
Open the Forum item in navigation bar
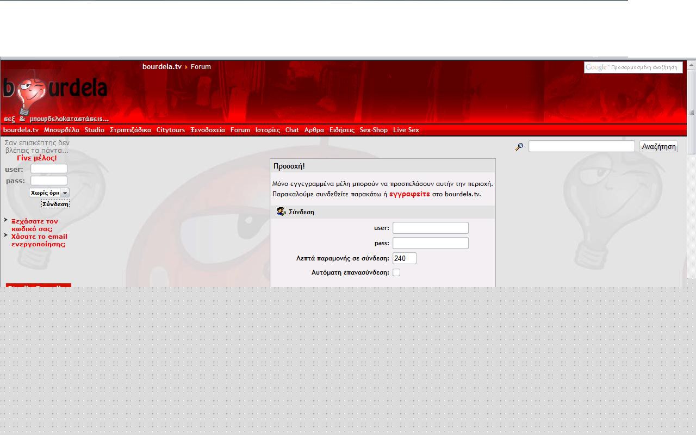(240, 130)
